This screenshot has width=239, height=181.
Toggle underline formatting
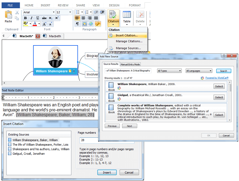click(x=38, y=18)
